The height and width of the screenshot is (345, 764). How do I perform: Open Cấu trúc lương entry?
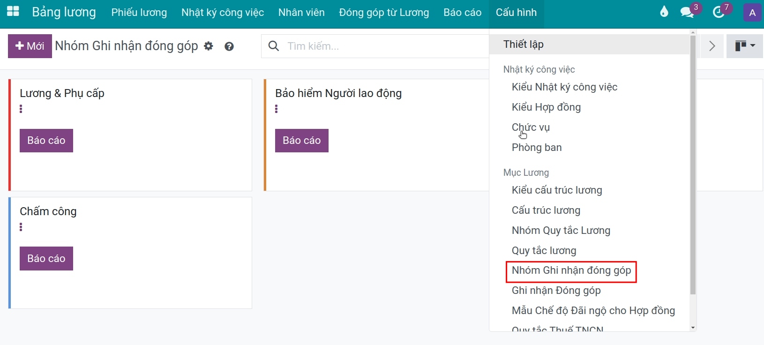(x=546, y=210)
